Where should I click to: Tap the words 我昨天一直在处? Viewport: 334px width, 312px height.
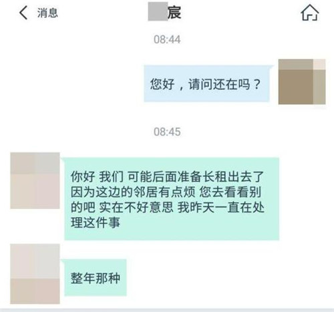point(221,207)
